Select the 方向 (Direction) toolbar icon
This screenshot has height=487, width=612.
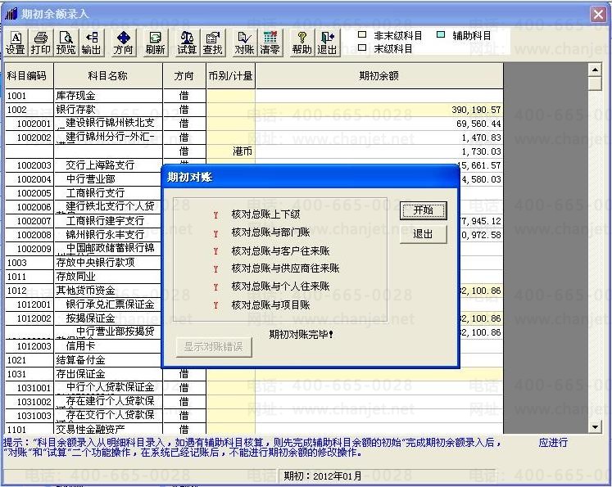pyautogui.click(x=124, y=43)
